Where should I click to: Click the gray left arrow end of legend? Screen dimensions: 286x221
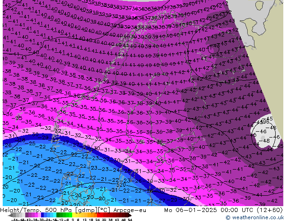coord(10,216)
